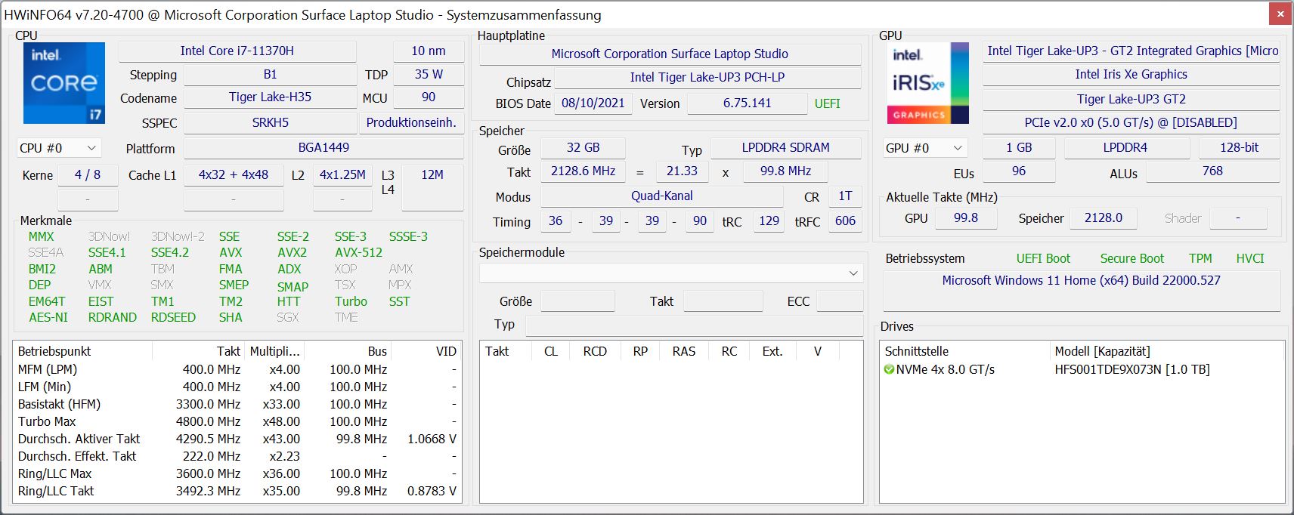Click the Intel Iris Xe graphics logo
The height and width of the screenshot is (515, 1294).
click(x=927, y=82)
